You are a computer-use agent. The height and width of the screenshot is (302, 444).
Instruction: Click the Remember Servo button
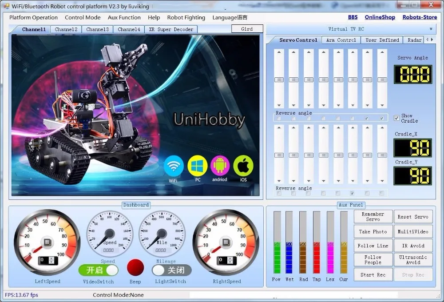pyautogui.click(x=373, y=217)
